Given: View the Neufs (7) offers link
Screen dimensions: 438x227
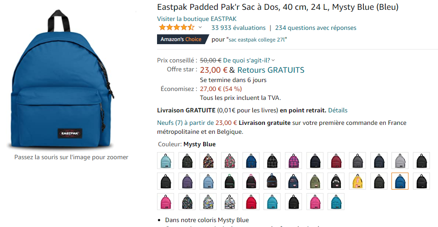Looking at the screenshot, I should click(170, 123).
